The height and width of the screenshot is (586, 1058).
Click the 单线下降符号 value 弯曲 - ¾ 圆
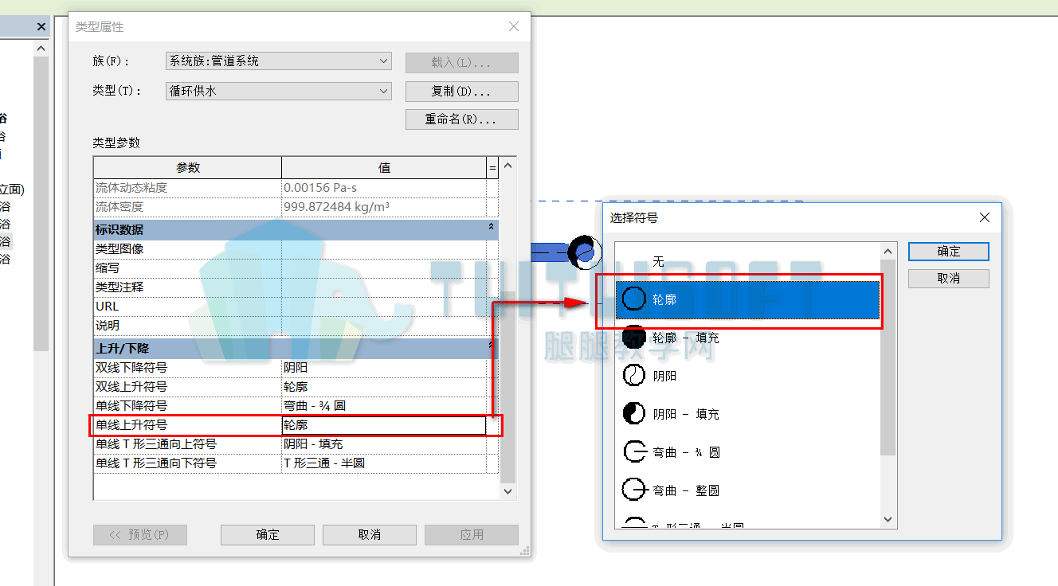tap(315, 406)
